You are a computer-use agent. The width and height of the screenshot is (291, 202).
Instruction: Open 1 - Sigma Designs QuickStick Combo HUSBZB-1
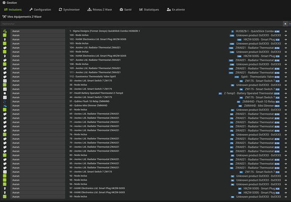105,31
